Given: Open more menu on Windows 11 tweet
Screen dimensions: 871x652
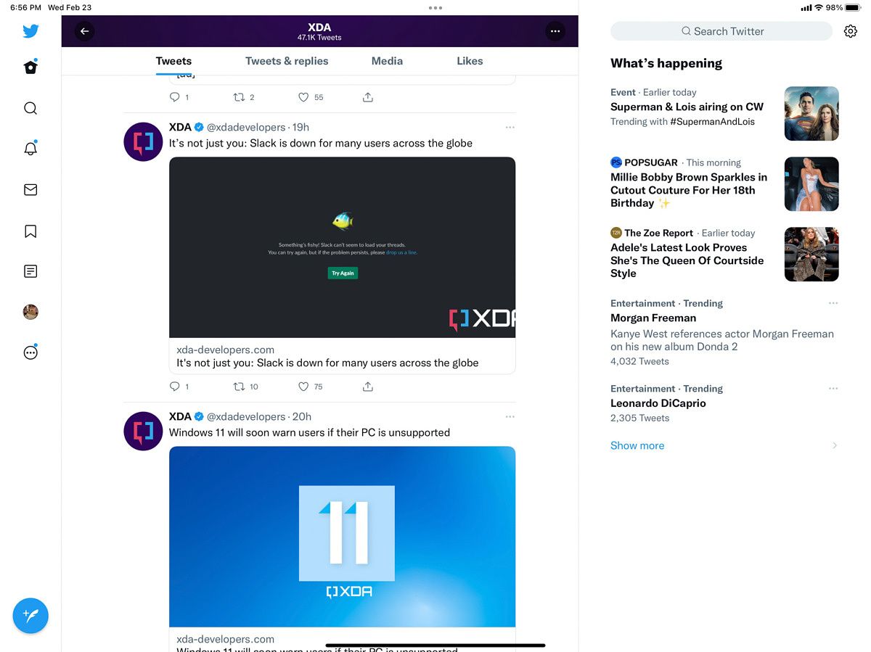Looking at the screenshot, I should pyautogui.click(x=510, y=416).
